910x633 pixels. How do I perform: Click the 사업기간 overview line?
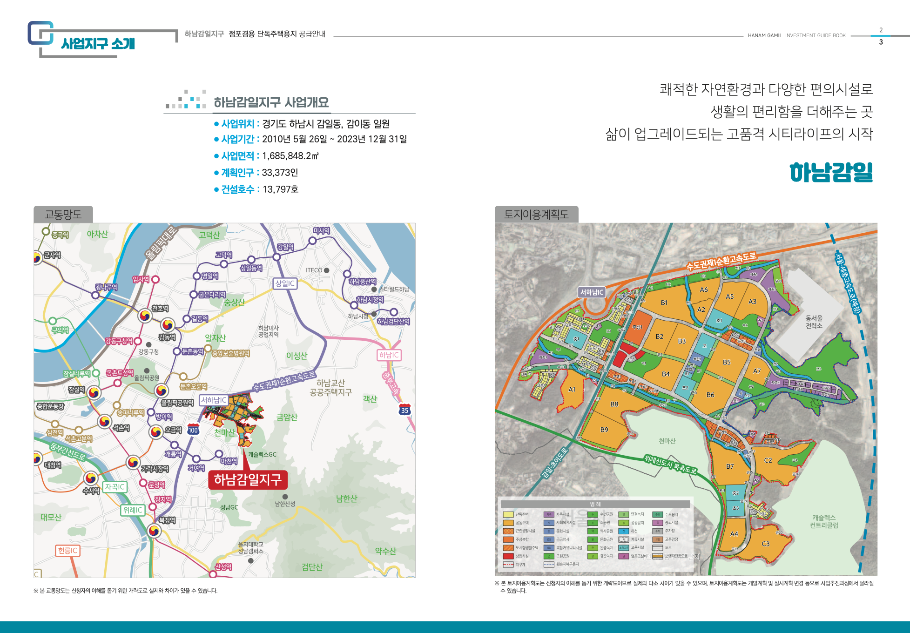pos(310,139)
